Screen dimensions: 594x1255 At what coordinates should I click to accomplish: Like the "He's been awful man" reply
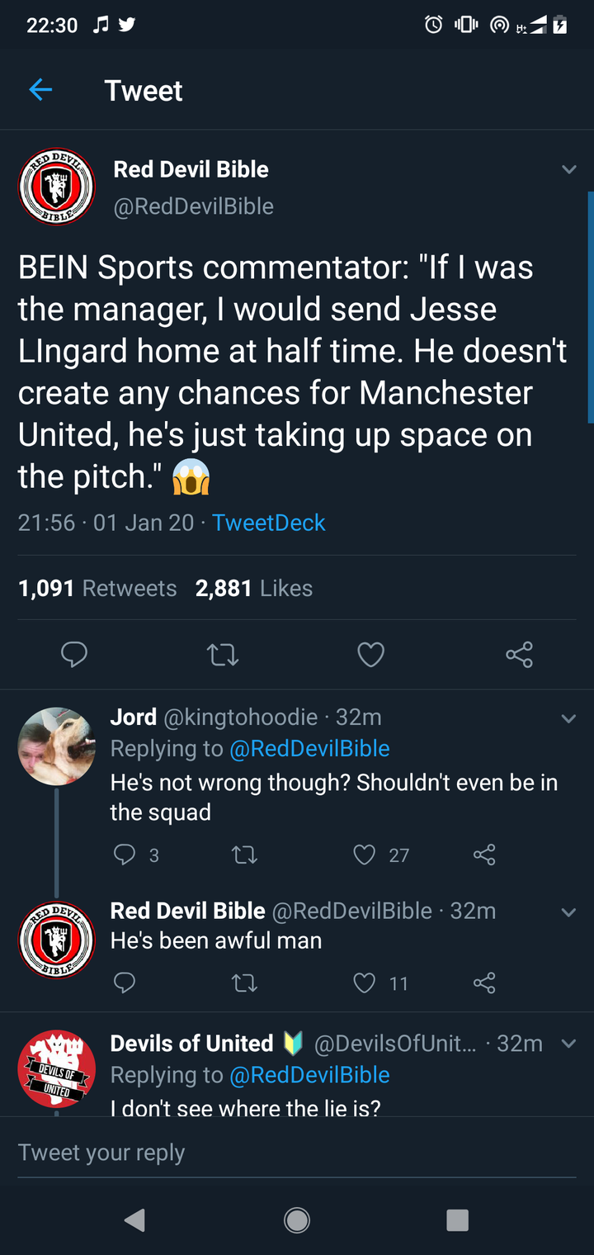pyautogui.click(x=365, y=983)
